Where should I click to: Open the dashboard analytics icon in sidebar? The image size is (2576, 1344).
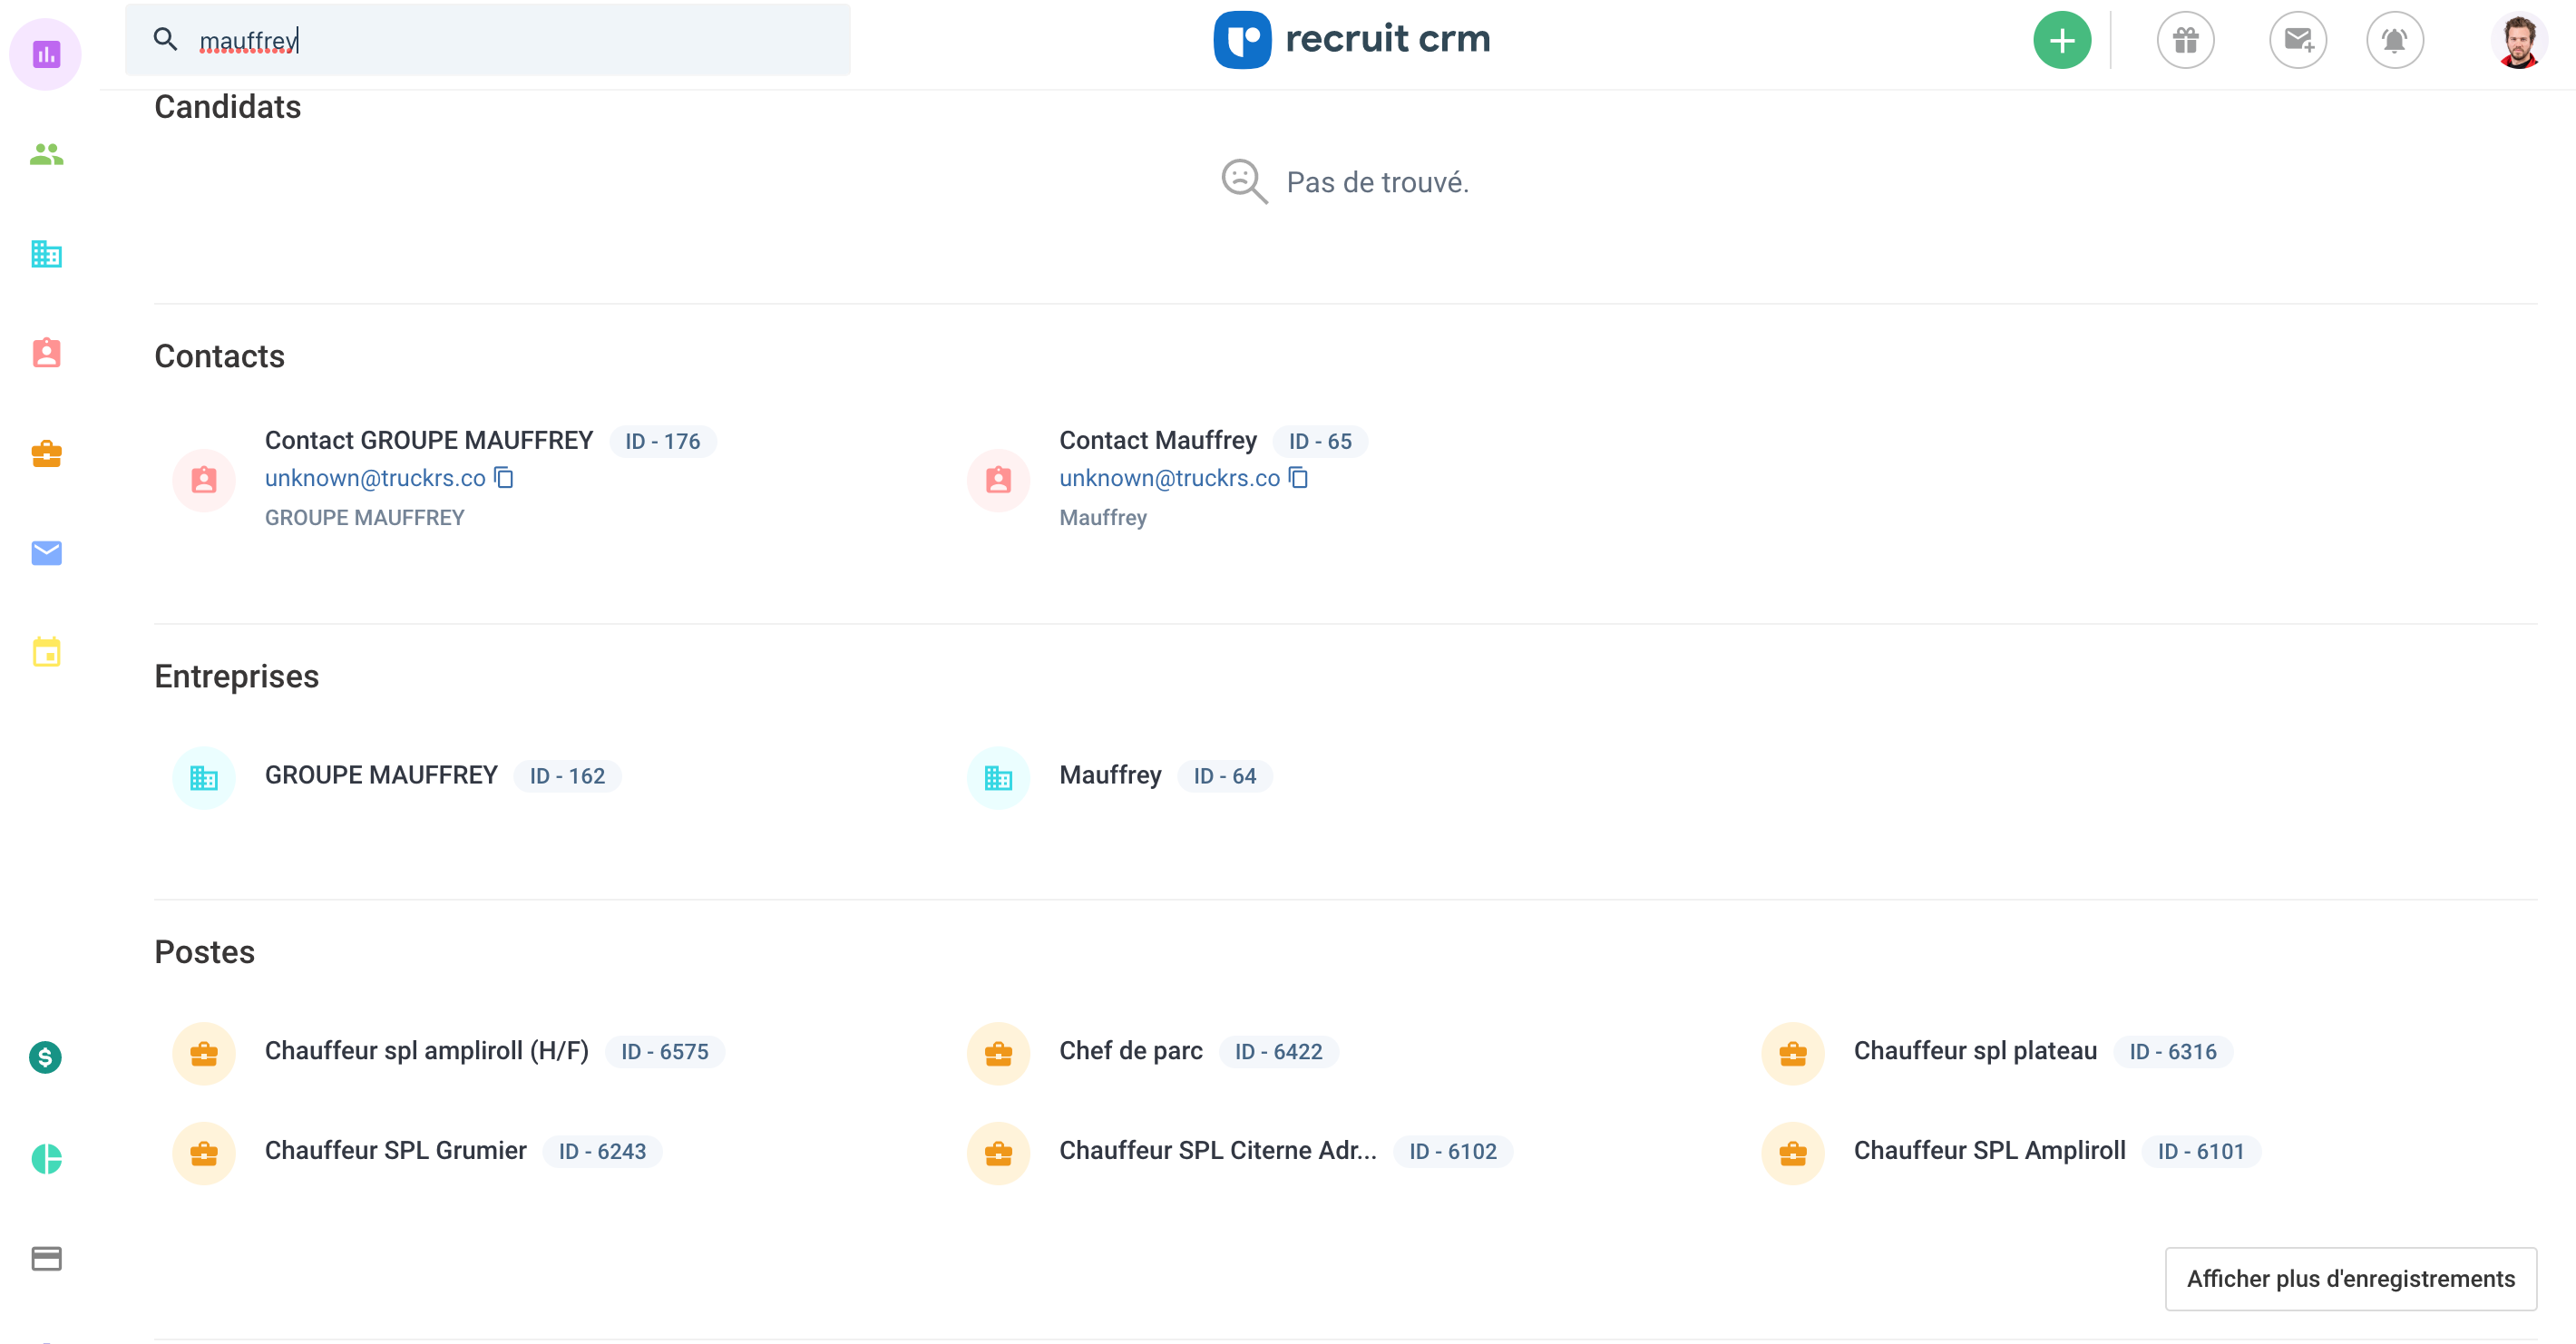click(46, 54)
